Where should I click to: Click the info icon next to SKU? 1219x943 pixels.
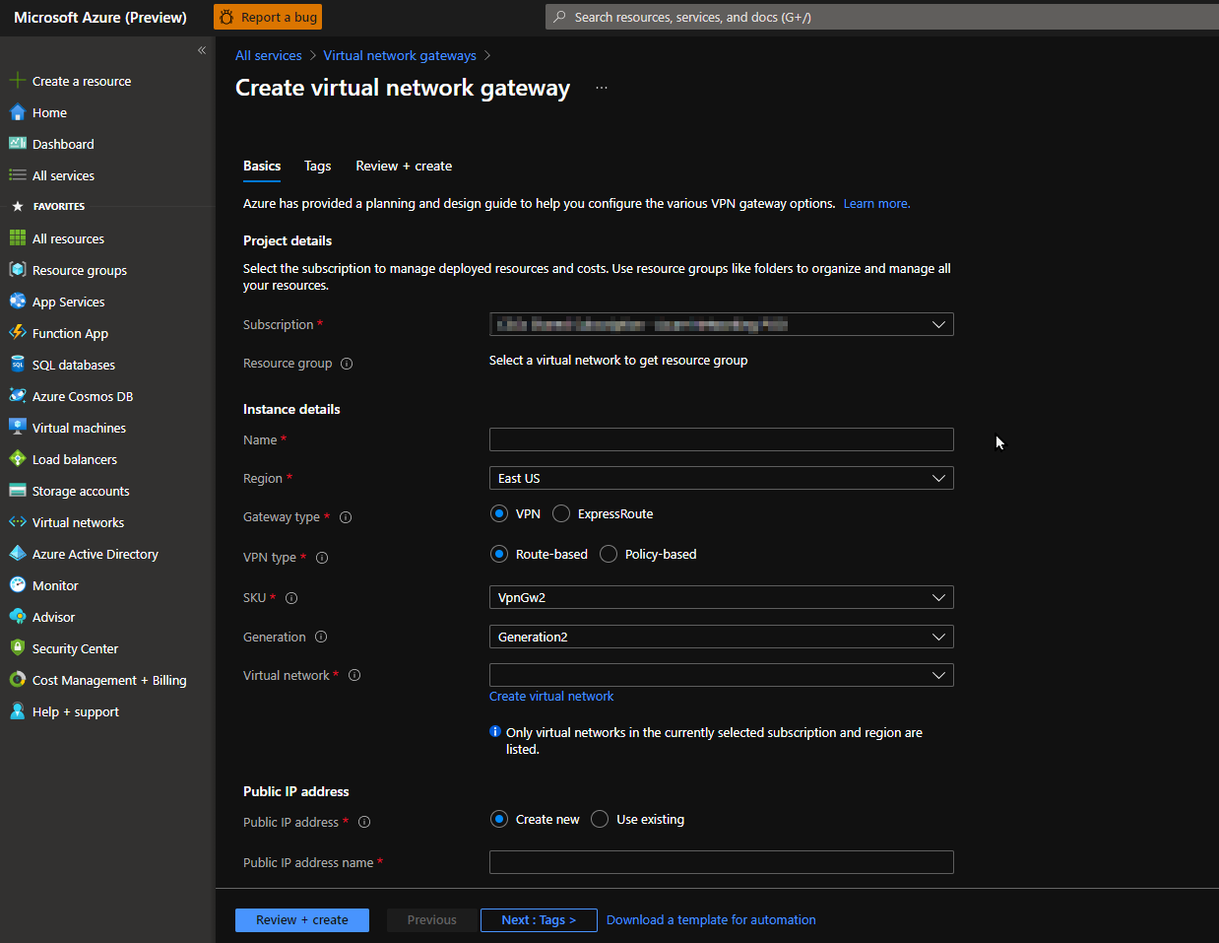coord(291,598)
